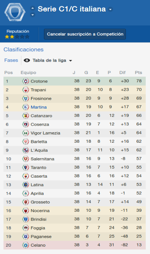The image size is (150, 254).
Task: Click the Vigor Lamezia club badge
Action: [26, 133]
